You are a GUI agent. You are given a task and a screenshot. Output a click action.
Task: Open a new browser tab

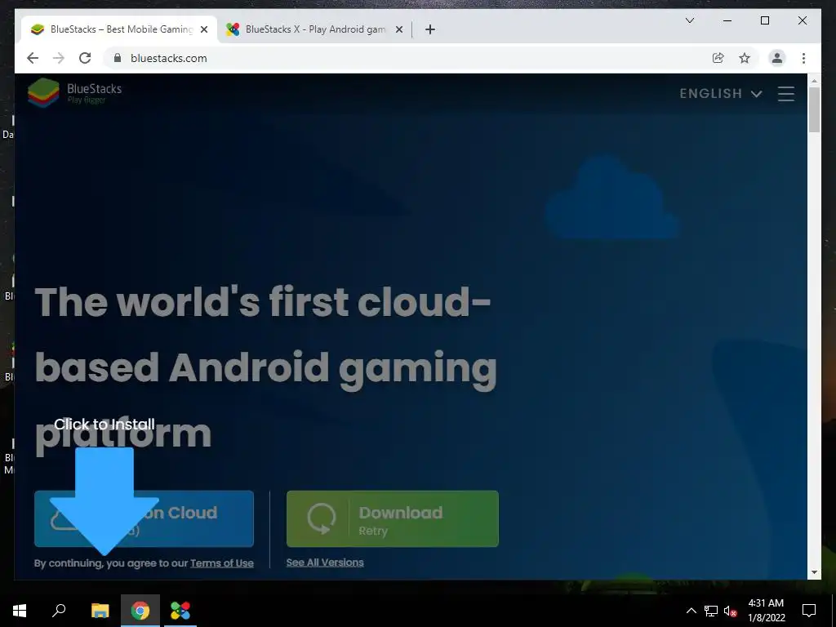(x=430, y=29)
